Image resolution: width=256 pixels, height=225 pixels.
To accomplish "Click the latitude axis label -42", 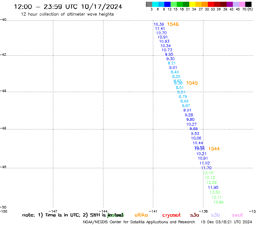I will point(3,55).
